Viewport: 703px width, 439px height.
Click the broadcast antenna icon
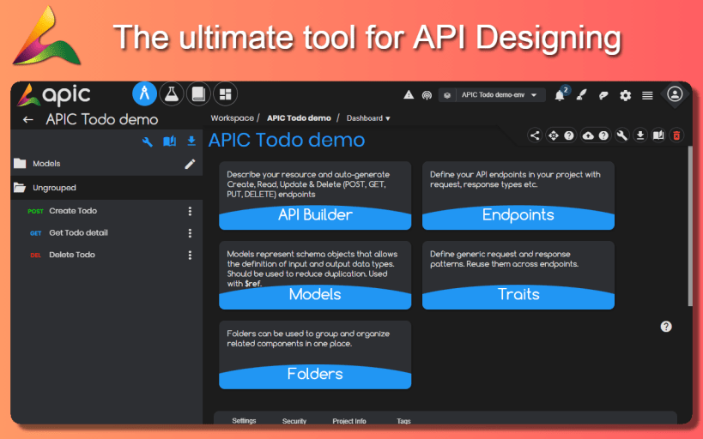(x=427, y=95)
